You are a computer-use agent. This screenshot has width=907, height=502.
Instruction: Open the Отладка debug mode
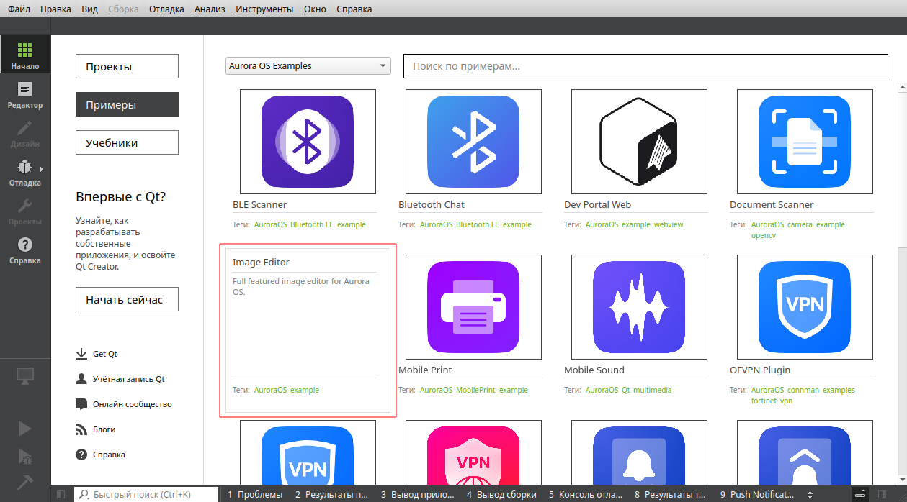[x=25, y=173]
